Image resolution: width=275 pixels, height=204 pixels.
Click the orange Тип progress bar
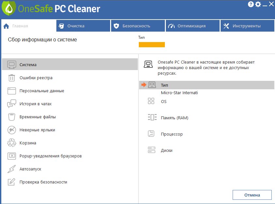tap(152, 45)
